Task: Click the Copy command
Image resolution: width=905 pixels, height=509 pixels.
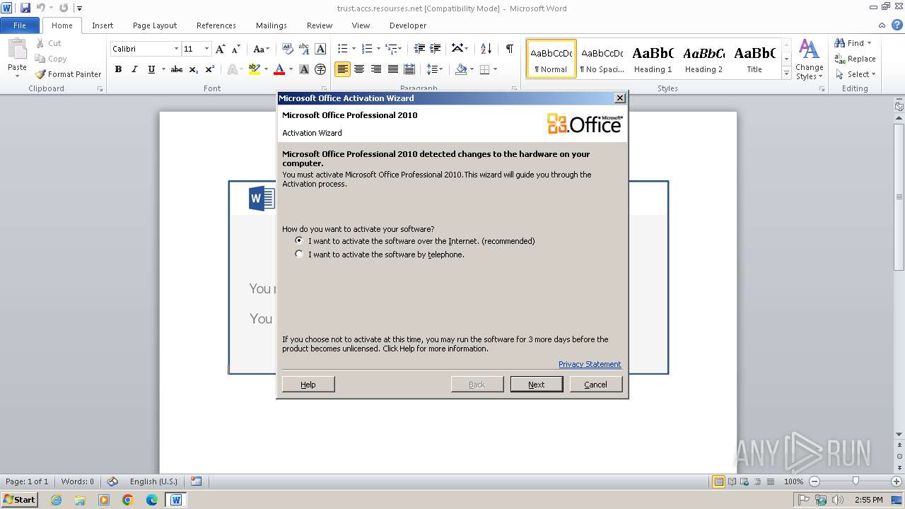Action: coord(51,59)
